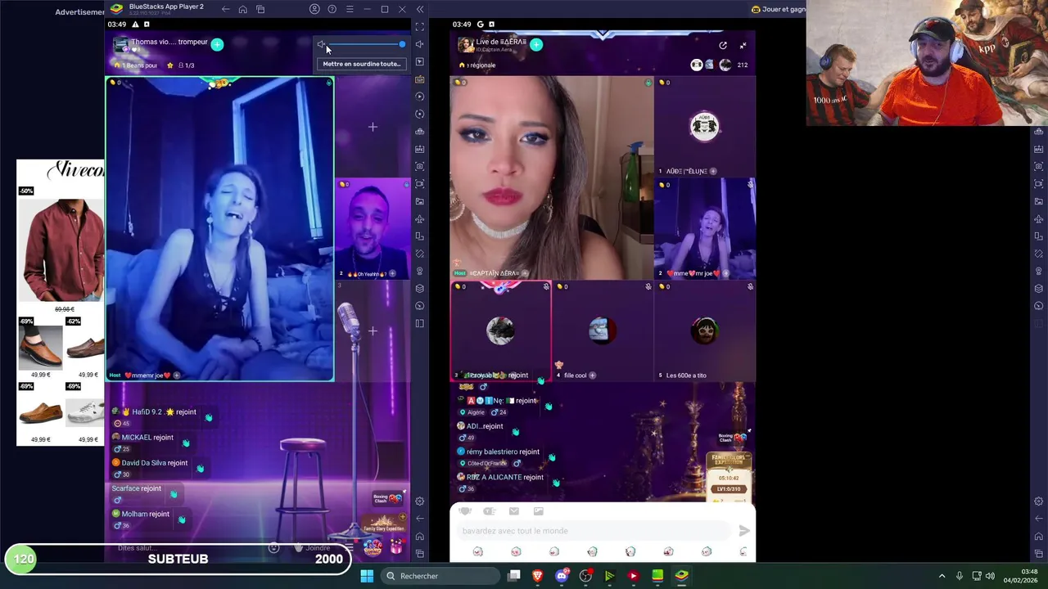Follow AERA with teal plus button

click(x=536, y=44)
